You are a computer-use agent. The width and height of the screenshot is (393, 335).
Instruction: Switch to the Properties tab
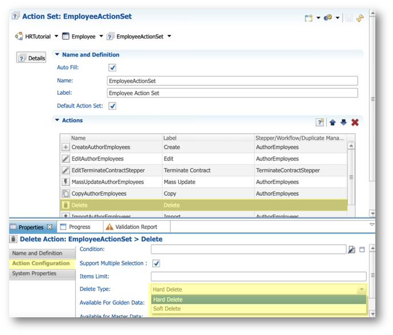[31, 227]
